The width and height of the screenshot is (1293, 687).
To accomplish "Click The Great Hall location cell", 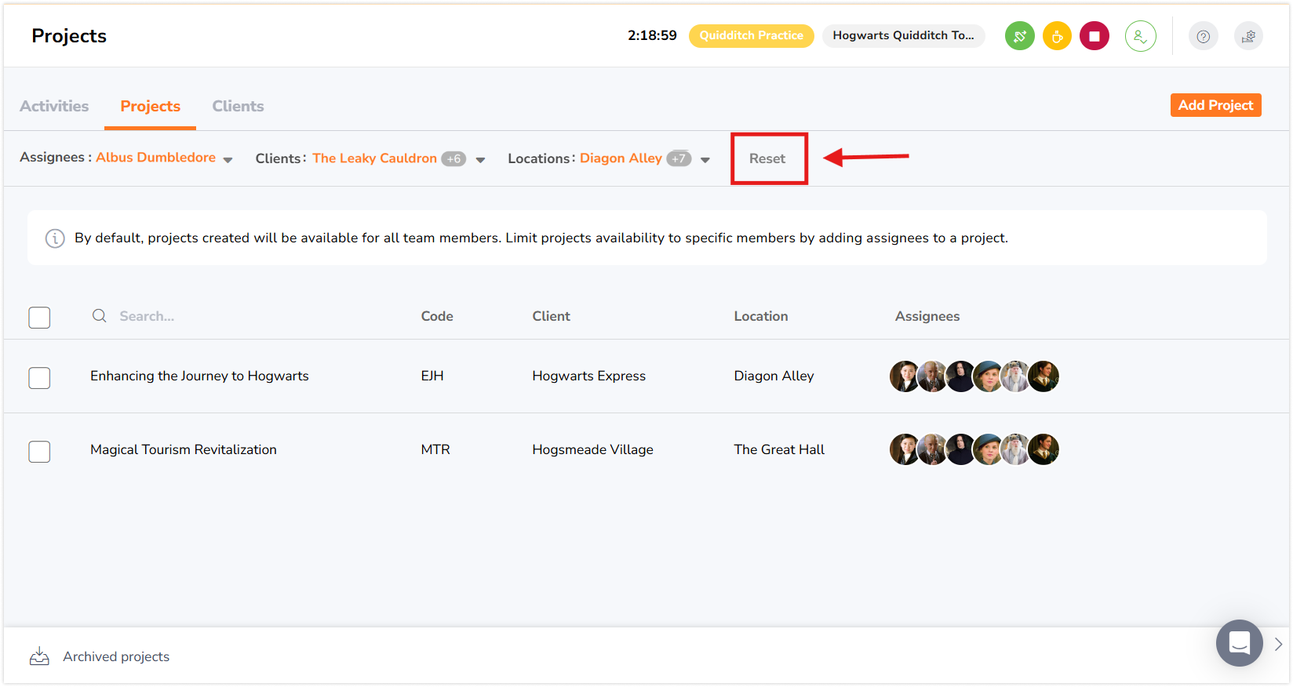I will (779, 449).
